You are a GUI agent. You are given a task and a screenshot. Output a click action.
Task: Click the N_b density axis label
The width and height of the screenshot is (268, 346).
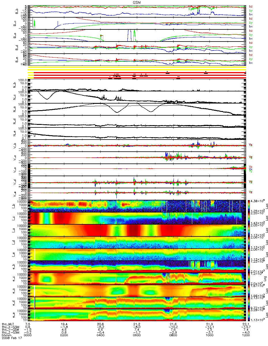pyautogui.click(x=15, y=85)
